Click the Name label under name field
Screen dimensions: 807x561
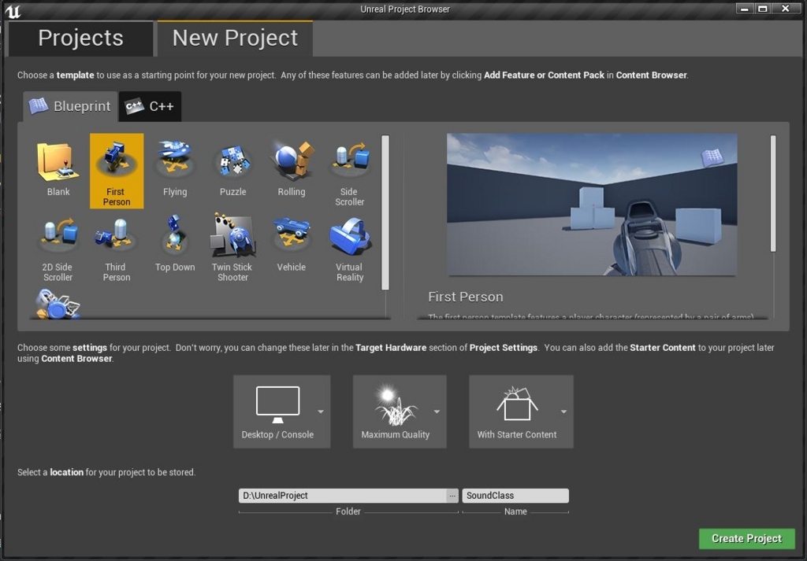pos(515,511)
